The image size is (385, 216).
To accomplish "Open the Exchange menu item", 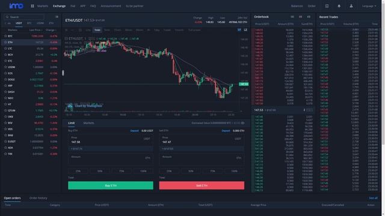I will 59,6.
